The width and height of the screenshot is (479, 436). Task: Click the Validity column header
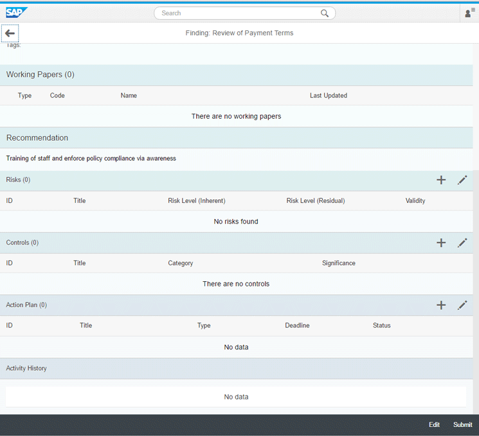pyautogui.click(x=415, y=201)
